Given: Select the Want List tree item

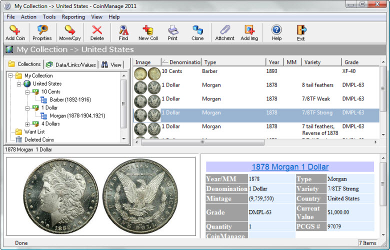Looking at the screenshot, I should pyautogui.click(x=34, y=131).
